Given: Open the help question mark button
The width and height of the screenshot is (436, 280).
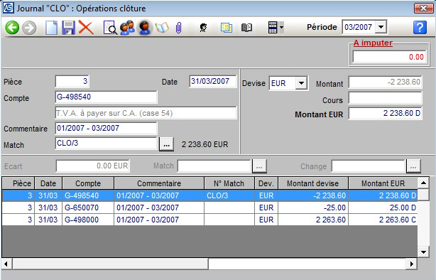Looking at the screenshot, I should point(420,27).
